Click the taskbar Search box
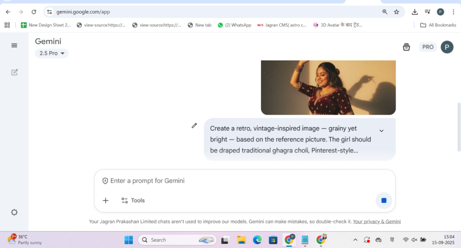461x248 pixels. point(177,240)
